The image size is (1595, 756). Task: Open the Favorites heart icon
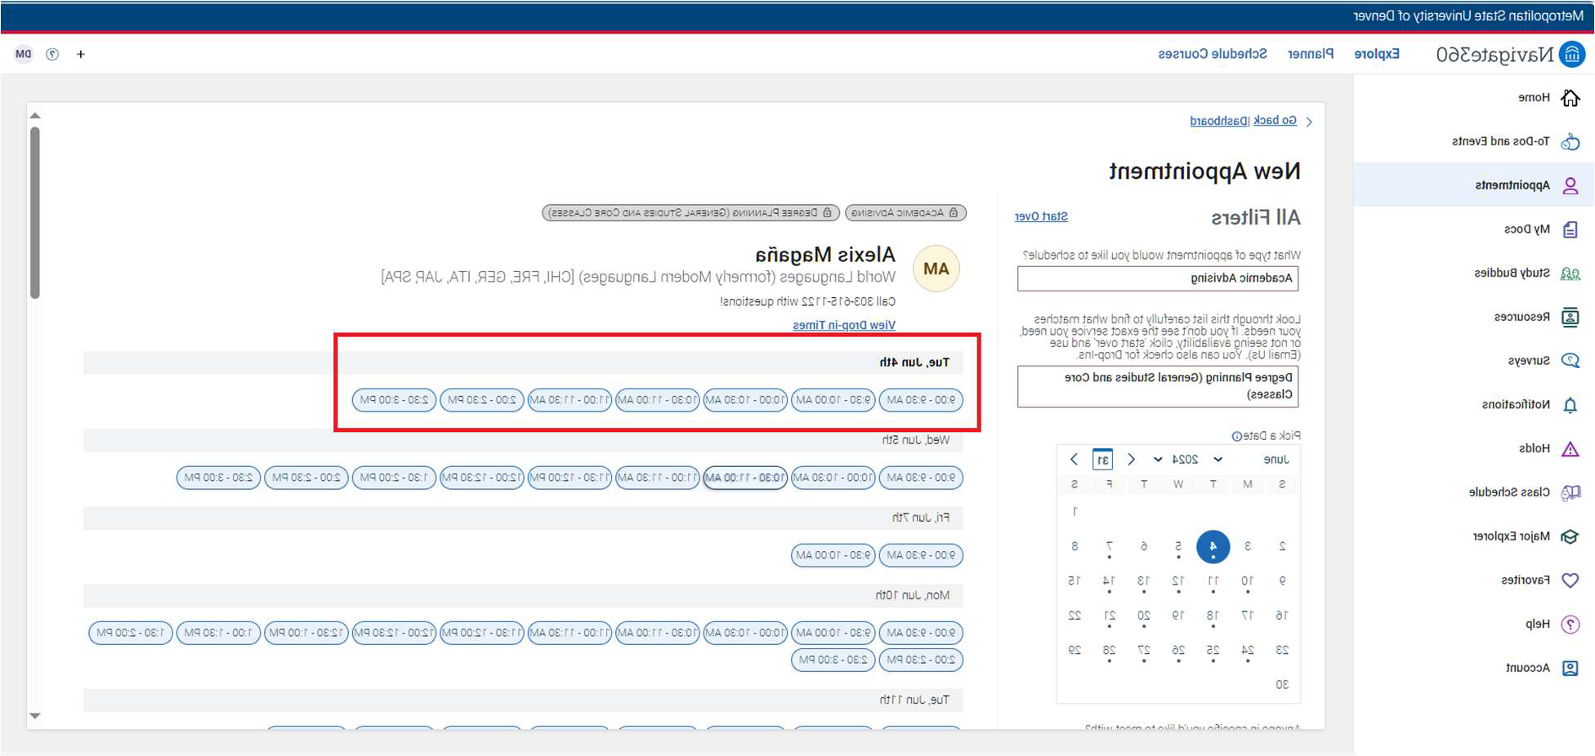1570,580
